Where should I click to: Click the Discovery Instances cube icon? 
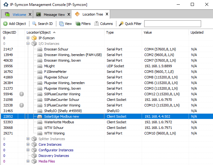(x=34, y=156)
